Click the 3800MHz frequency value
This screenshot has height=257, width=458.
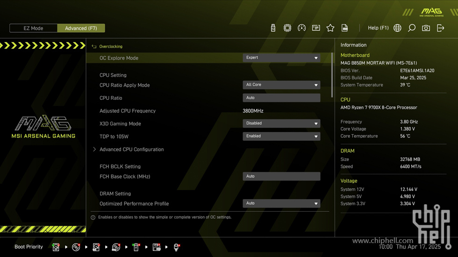[253, 111]
